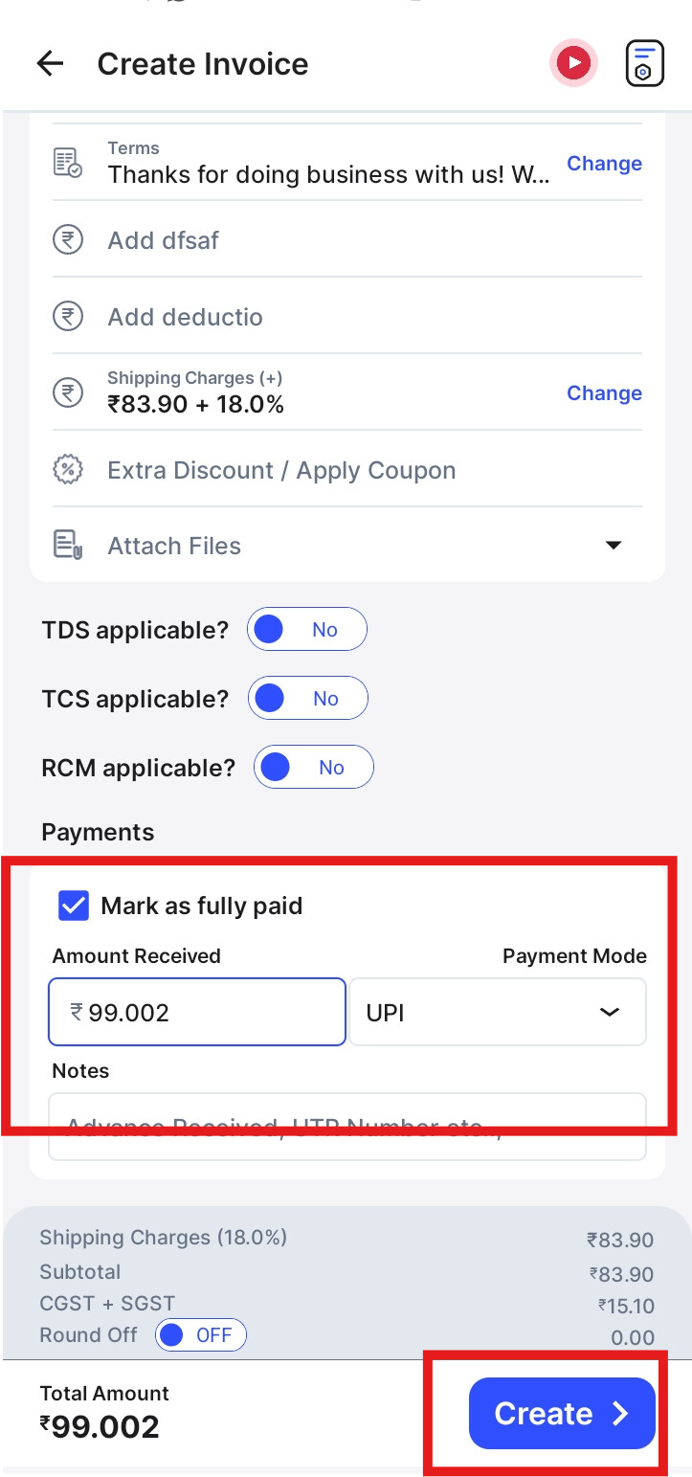Open the red video tutorial icon

coord(573,64)
